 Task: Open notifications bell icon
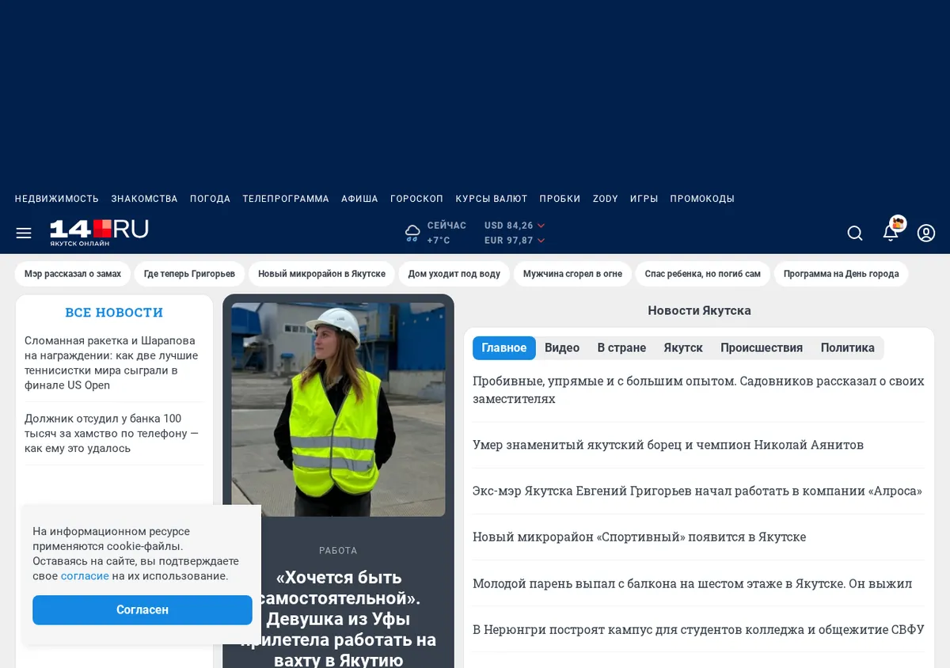[x=891, y=233]
